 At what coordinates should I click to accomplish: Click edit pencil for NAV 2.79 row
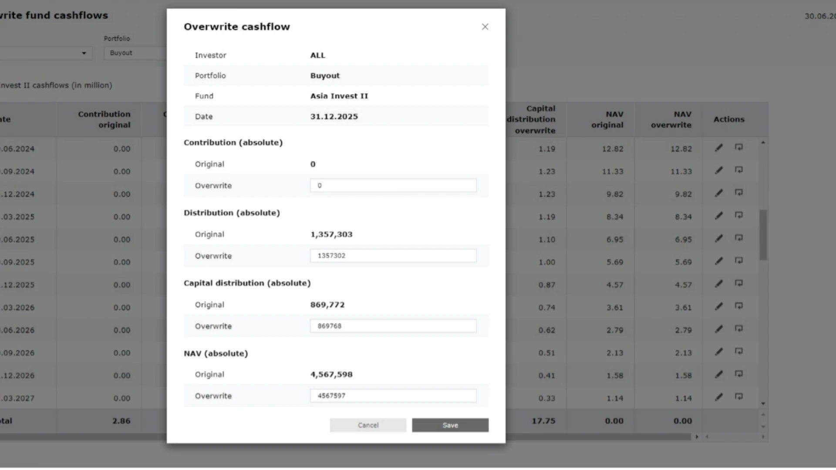(718, 329)
